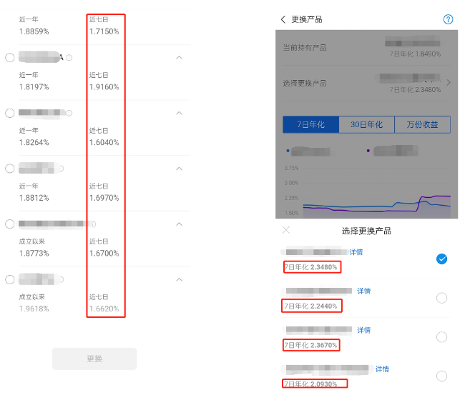Click the 当前持有产品 row
This screenshot has height=405, width=470.
(x=366, y=48)
